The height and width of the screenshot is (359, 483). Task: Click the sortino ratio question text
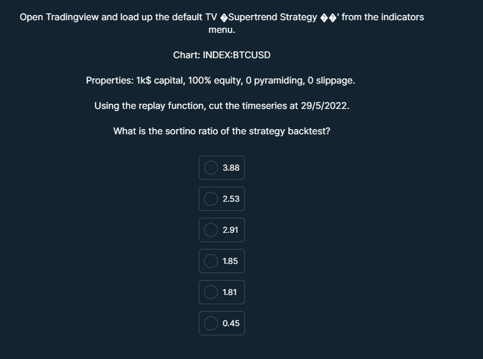222,131
